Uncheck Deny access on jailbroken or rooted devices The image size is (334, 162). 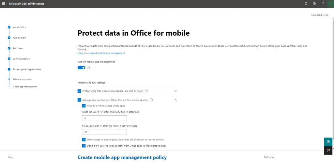(x=84, y=139)
